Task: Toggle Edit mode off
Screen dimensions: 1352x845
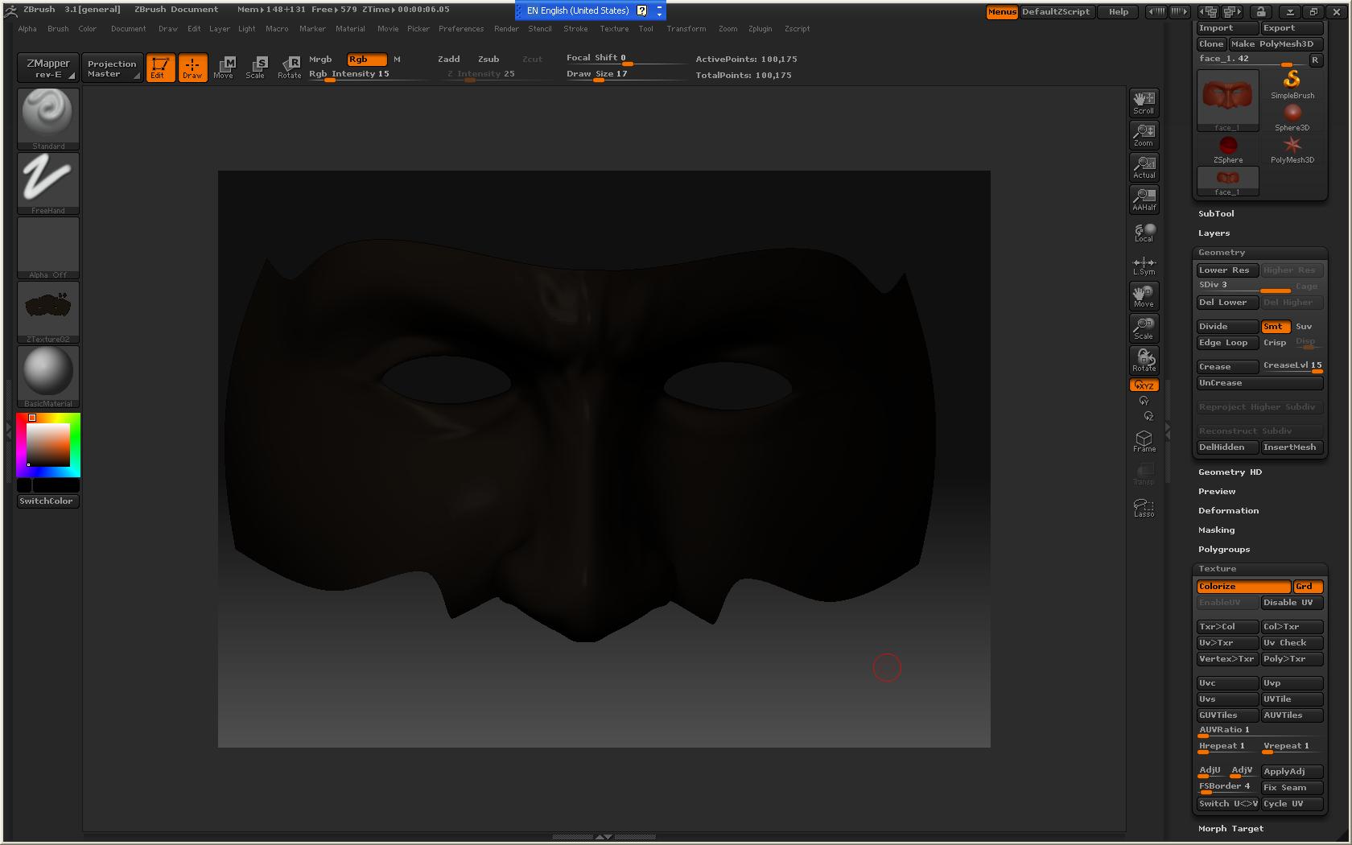Action: pyautogui.click(x=159, y=68)
